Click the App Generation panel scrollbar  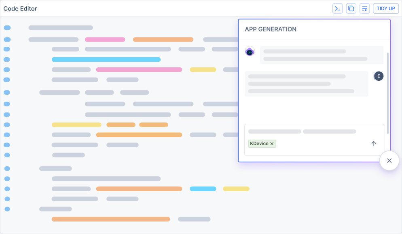pos(387,93)
